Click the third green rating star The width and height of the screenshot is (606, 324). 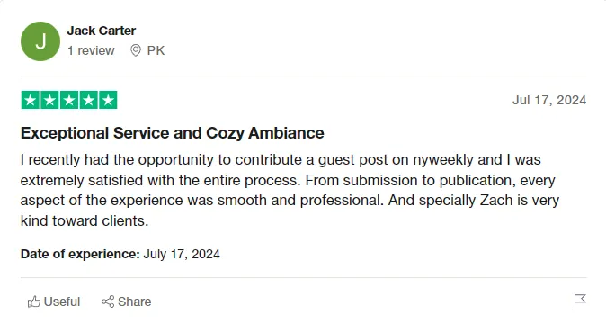pos(69,100)
